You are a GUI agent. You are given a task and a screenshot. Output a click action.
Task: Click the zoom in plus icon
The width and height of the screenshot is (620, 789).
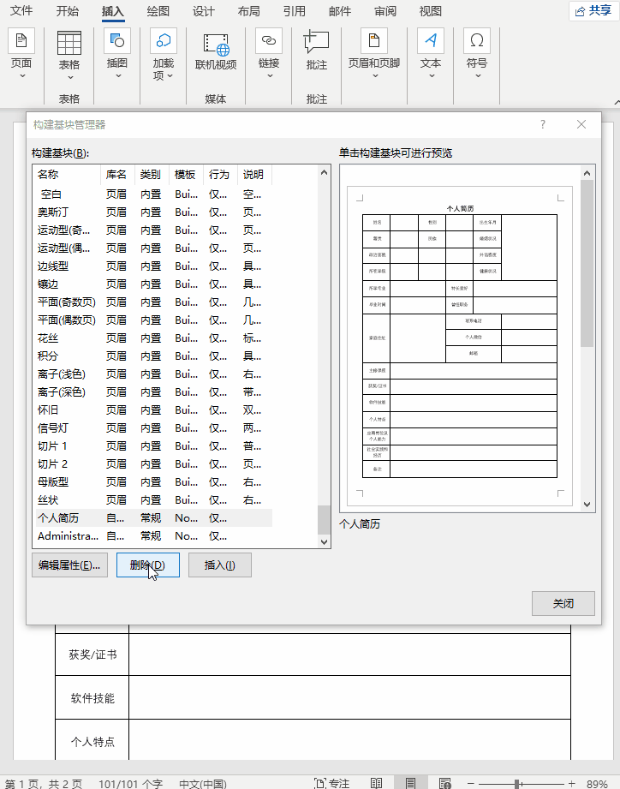pos(572,784)
